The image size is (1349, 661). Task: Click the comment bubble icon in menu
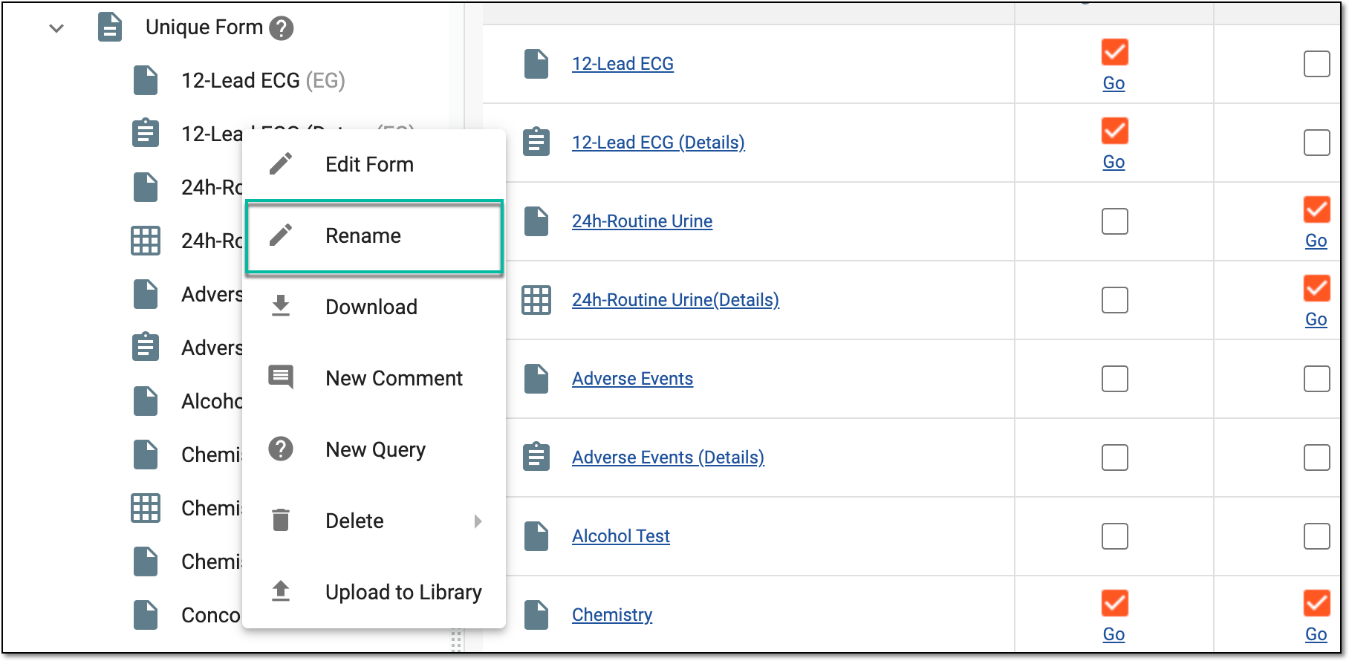click(x=281, y=377)
